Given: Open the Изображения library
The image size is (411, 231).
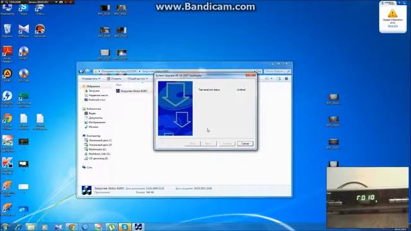Looking at the screenshot, I should point(94,123).
